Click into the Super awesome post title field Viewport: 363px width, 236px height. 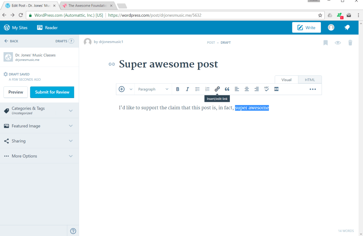coord(168,64)
